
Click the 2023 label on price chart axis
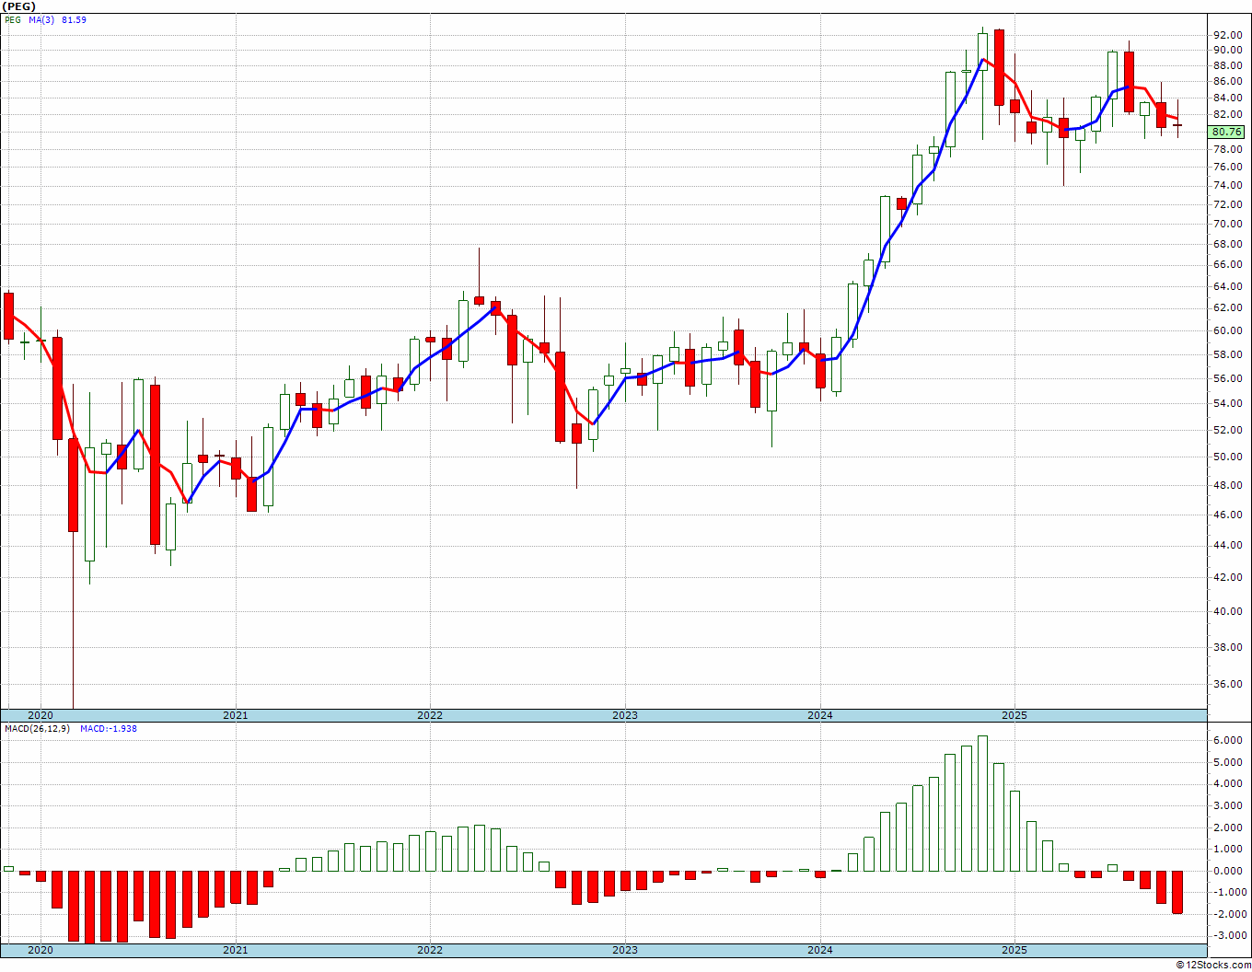[x=625, y=715]
